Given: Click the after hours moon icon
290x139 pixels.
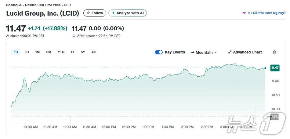Looking at the screenshot, I should [74, 36].
